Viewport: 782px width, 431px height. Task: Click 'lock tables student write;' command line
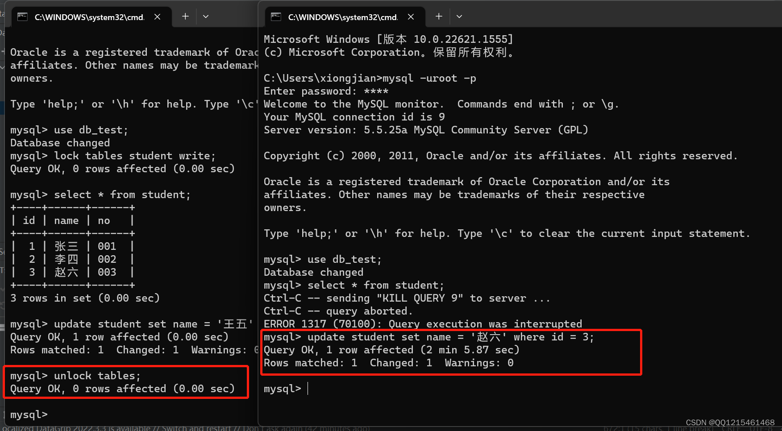113,156
